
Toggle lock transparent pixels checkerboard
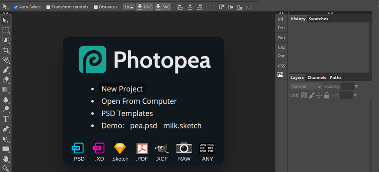[304, 96]
